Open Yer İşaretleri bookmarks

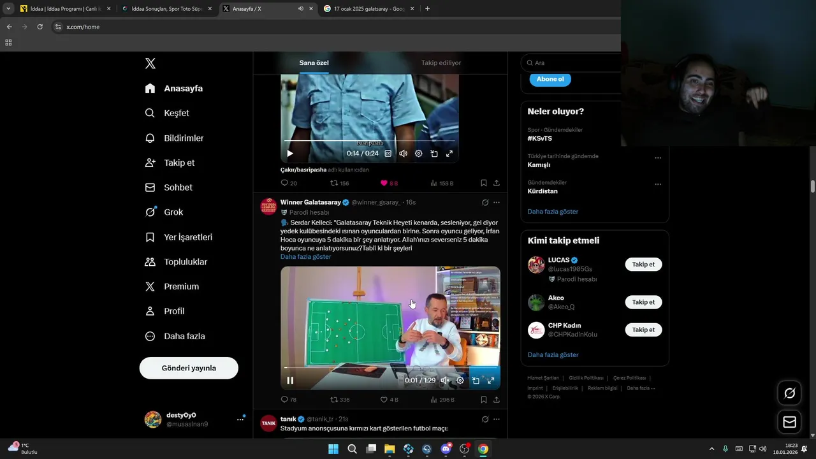[179, 237]
